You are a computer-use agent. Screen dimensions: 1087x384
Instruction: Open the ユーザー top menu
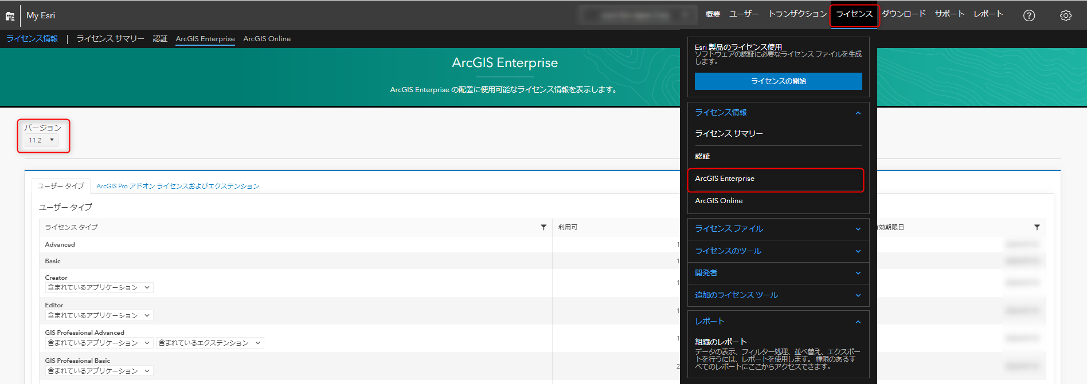coord(744,14)
